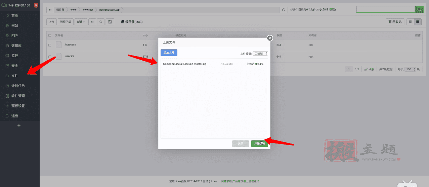Open the terminal icon in the toolbar
The image size is (429, 187).
(x=110, y=22)
